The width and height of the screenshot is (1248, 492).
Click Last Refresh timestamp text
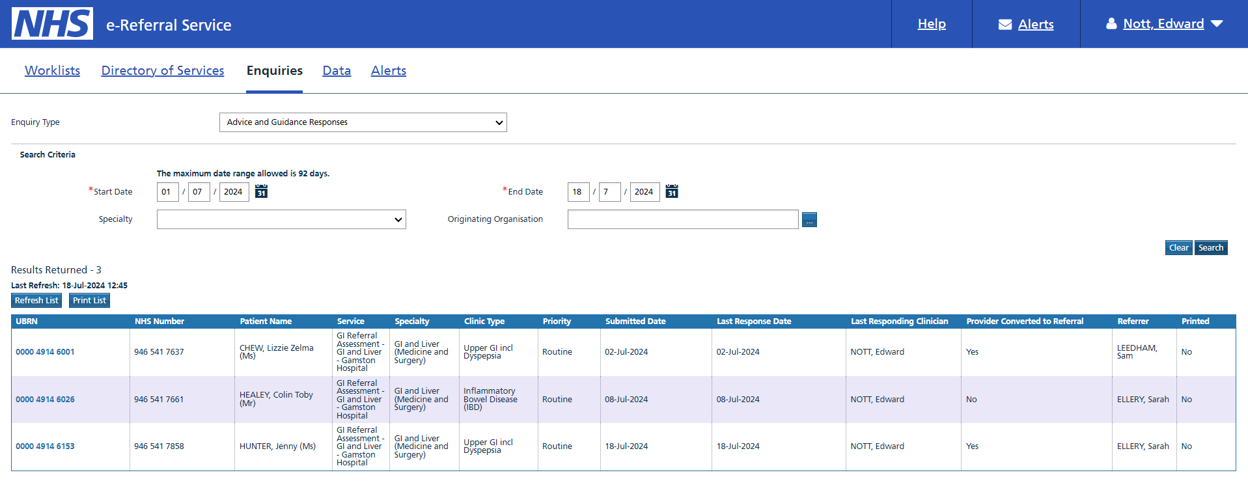click(x=69, y=286)
